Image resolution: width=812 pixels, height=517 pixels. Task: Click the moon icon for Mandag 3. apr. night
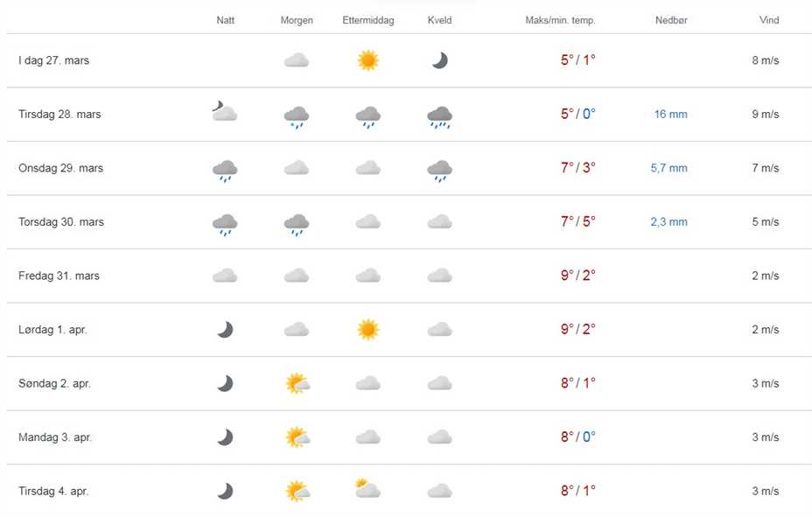tap(225, 437)
